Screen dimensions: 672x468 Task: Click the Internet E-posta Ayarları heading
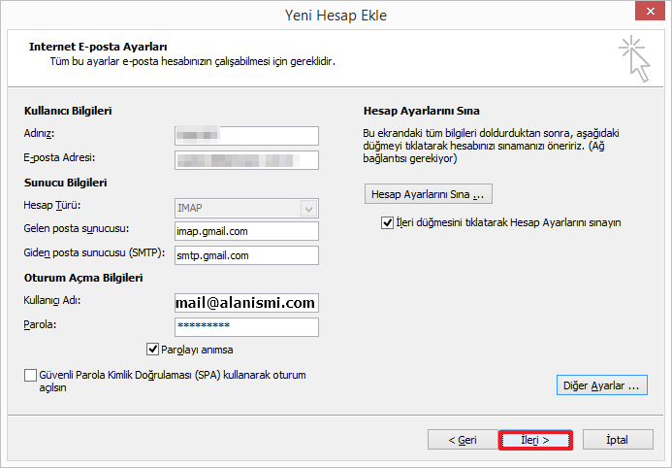[98, 47]
